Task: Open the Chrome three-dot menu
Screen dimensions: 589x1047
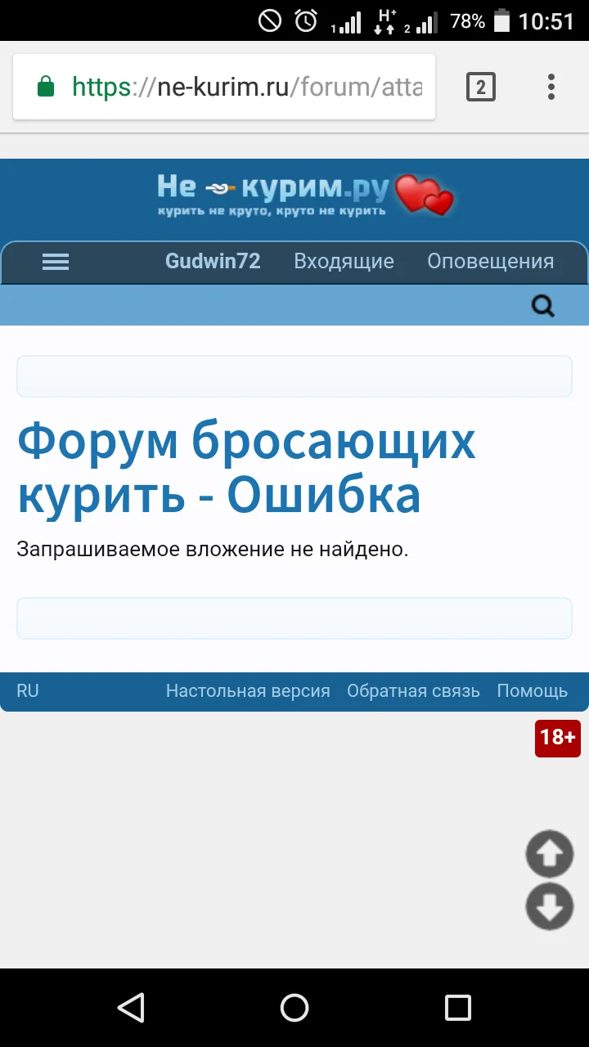Action: click(x=551, y=87)
